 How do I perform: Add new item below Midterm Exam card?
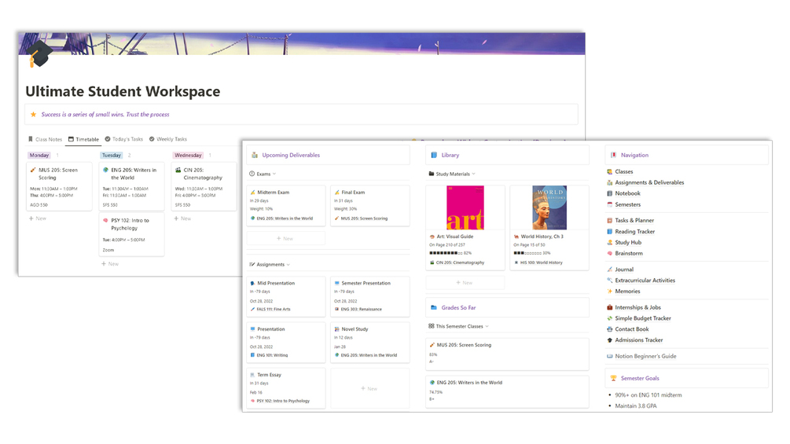(285, 239)
